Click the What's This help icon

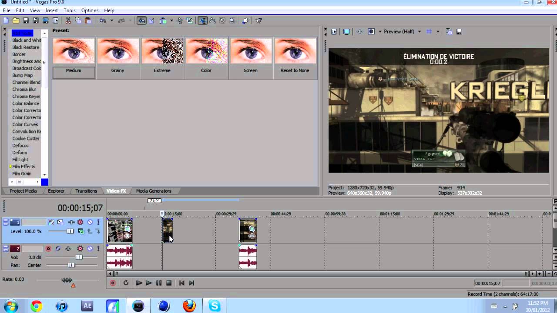[258, 20]
